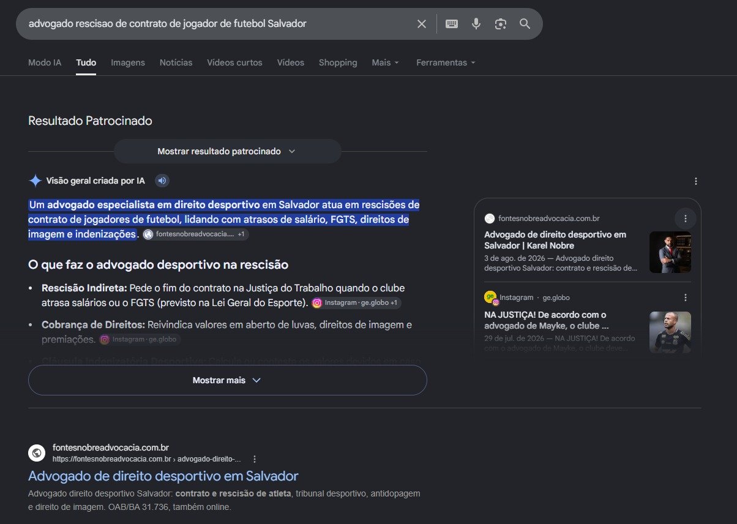Click the 'Cobrança de Direitos:' bullet text
The image size is (737, 524).
coord(93,324)
